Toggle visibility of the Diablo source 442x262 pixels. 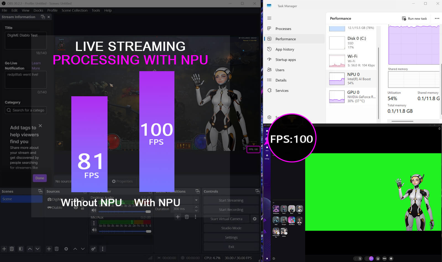coord(75,207)
